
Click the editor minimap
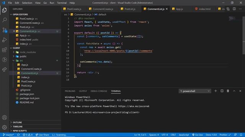235,18
